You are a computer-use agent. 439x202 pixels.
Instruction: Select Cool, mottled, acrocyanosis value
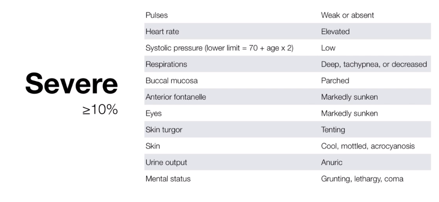coord(368,146)
